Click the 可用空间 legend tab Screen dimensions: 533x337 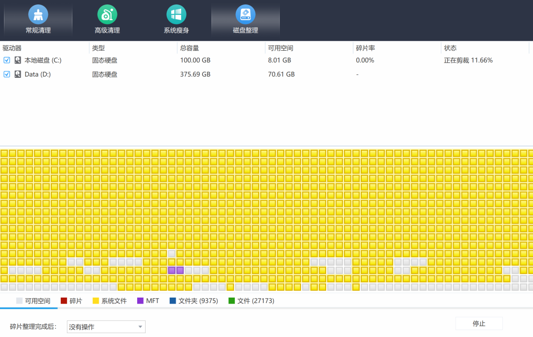pos(33,301)
